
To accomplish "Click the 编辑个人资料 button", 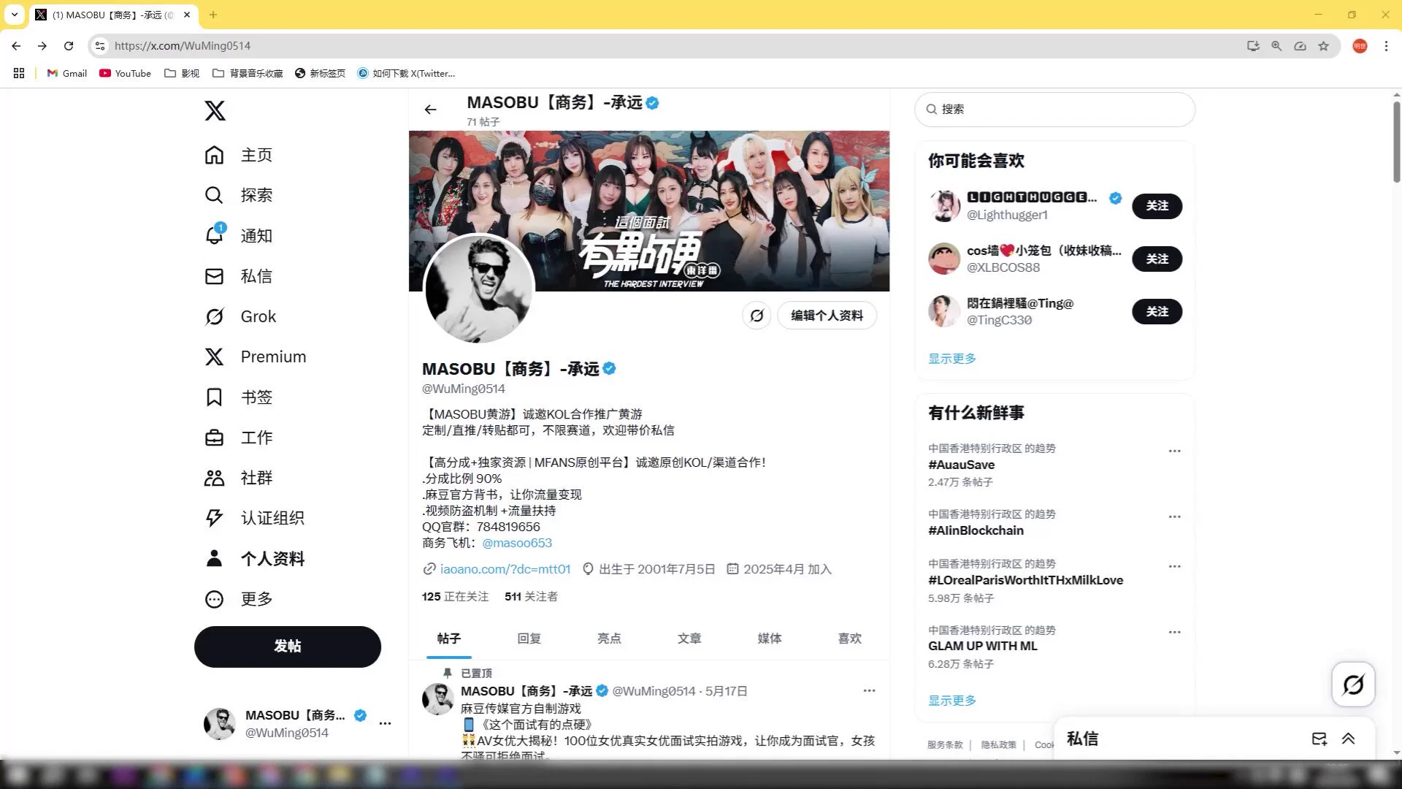I will [827, 316].
